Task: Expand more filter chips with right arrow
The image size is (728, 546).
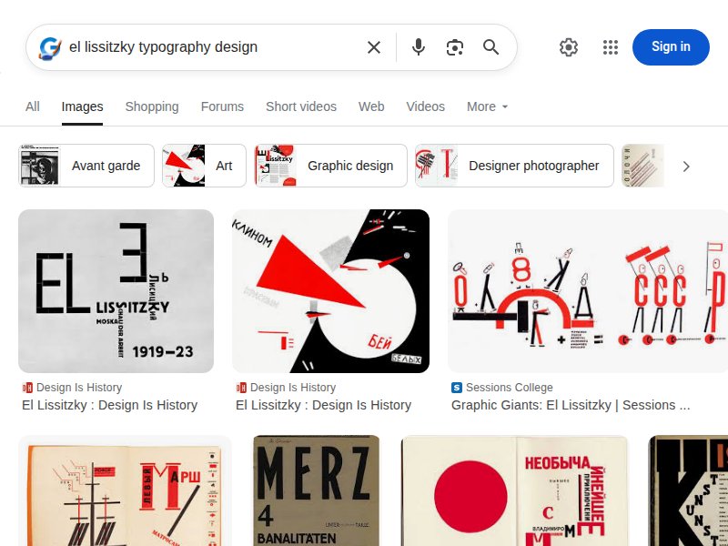Action: [x=687, y=167]
